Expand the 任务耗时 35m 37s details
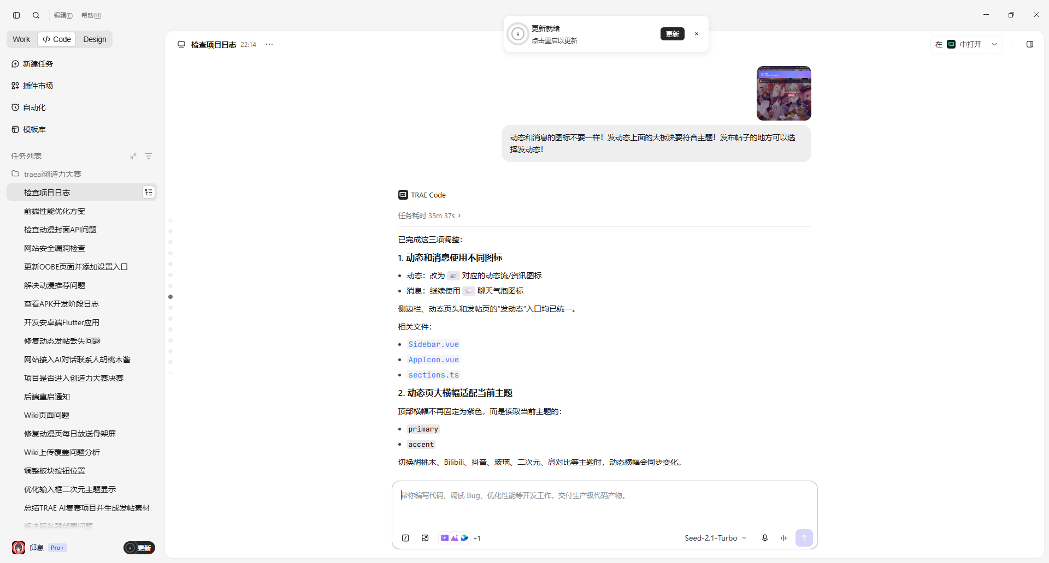The image size is (1049, 563). 429,215
